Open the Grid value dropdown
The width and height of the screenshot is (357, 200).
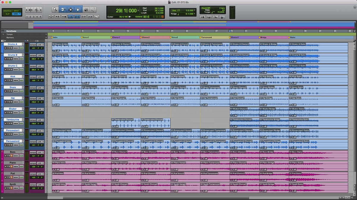[195, 10]
